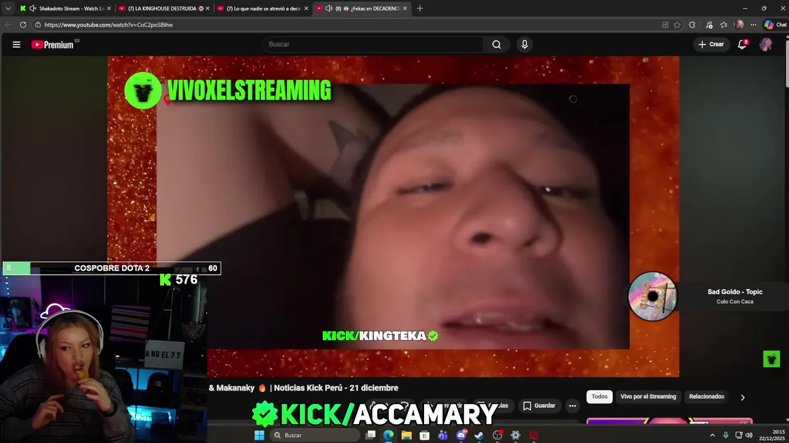789x443 pixels.
Task: Open Dota 2 red taskbar icon
Action: pyautogui.click(x=534, y=435)
